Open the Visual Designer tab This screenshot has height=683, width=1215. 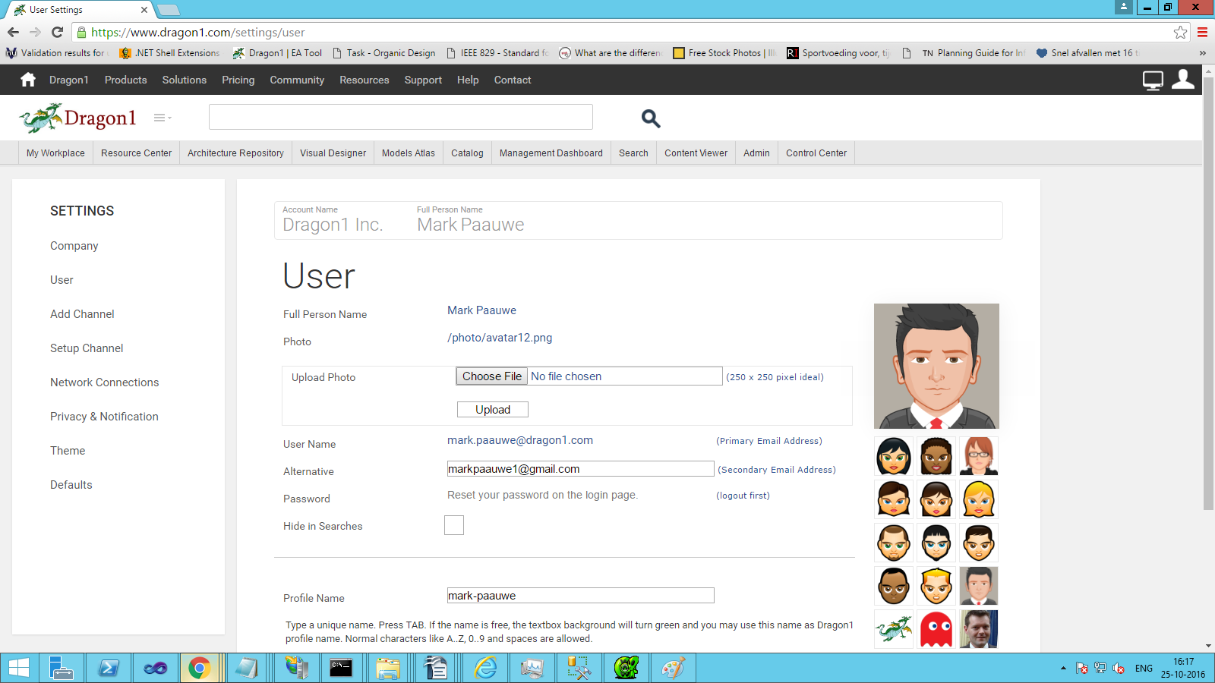point(333,153)
